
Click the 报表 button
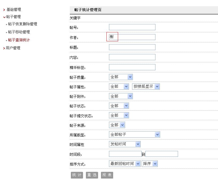(x=107, y=175)
